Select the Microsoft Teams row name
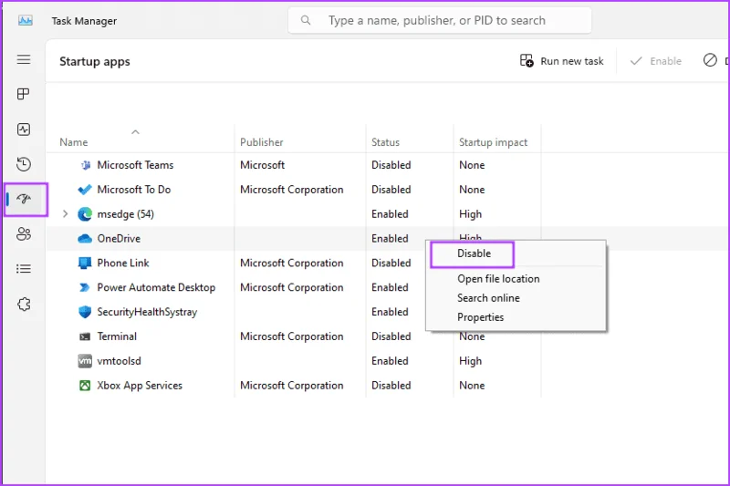The height and width of the screenshot is (486, 730). pos(135,165)
